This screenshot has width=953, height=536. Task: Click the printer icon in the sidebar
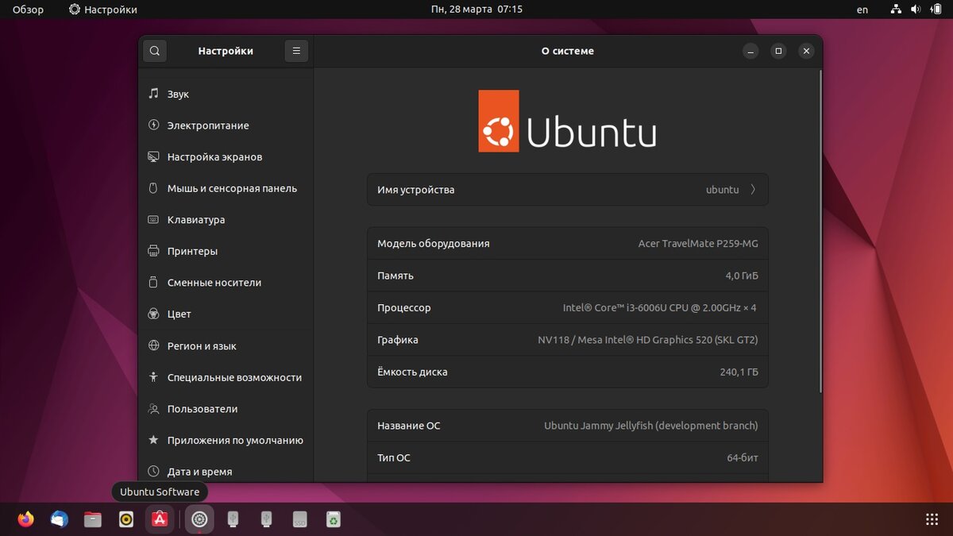pyautogui.click(x=153, y=251)
